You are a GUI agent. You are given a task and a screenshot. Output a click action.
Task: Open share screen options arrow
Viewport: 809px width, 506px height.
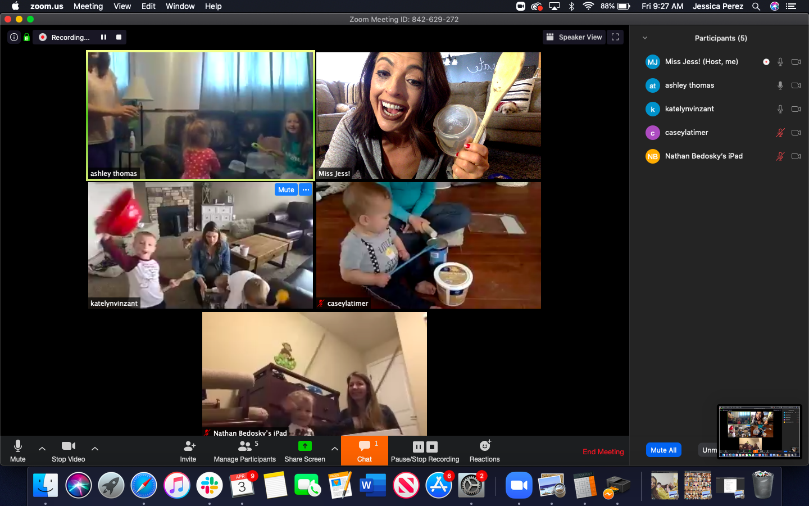[334, 448]
